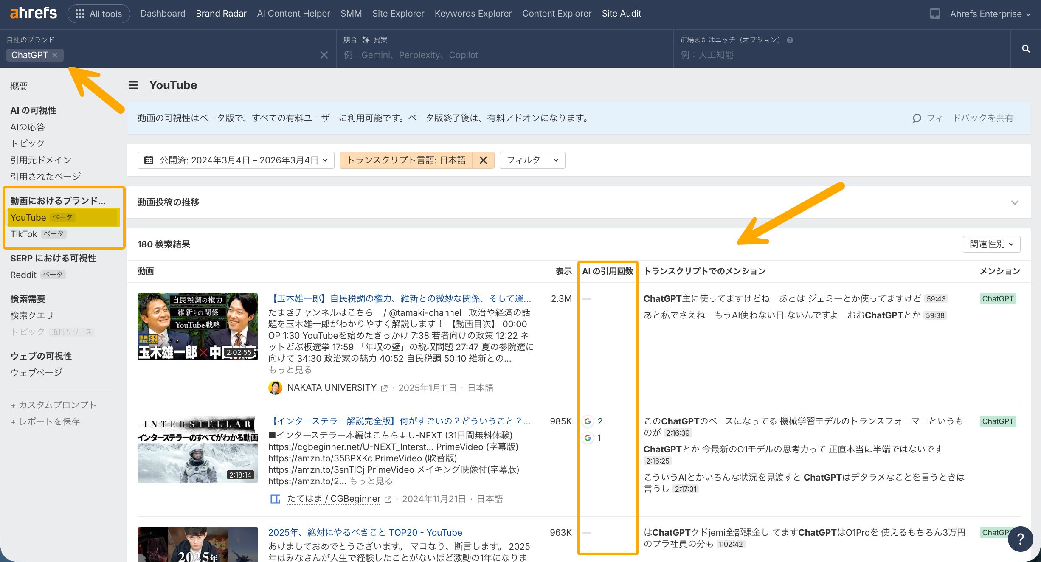
Task: Click the help icon beside 市場またはニッチ
Action: click(x=790, y=39)
